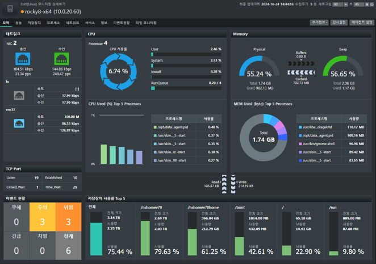Click the 에이전트 설정 button
This screenshot has height=264, width=376.
coord(362,23)
